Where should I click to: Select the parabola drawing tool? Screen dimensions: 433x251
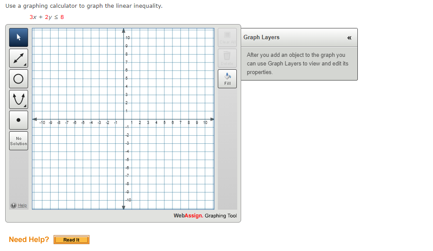click(19, 99)
